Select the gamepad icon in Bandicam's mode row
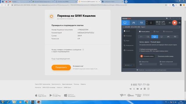Image resolution: width=186 pixels, height=104 pixels. click(168, 37)
